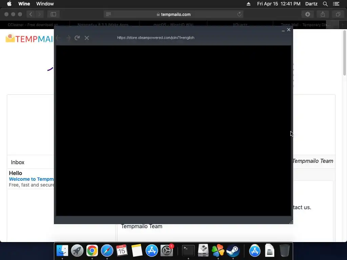This screenshot has height=260, width=347.
Task: Open the document stack in Dock
Action: [x=269, y=251]
